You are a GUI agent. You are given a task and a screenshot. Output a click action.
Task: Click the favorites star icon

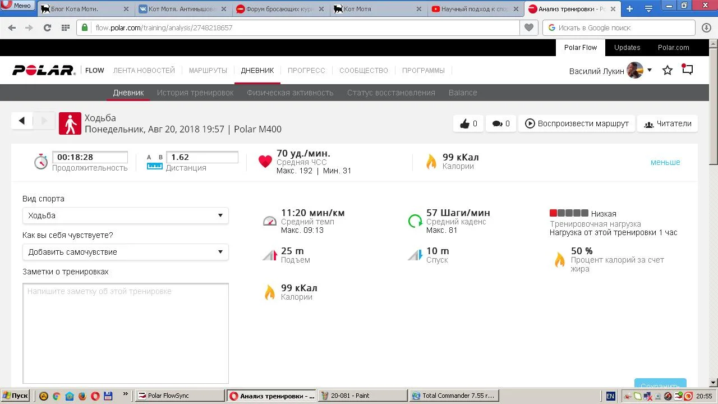click(667, 70)
